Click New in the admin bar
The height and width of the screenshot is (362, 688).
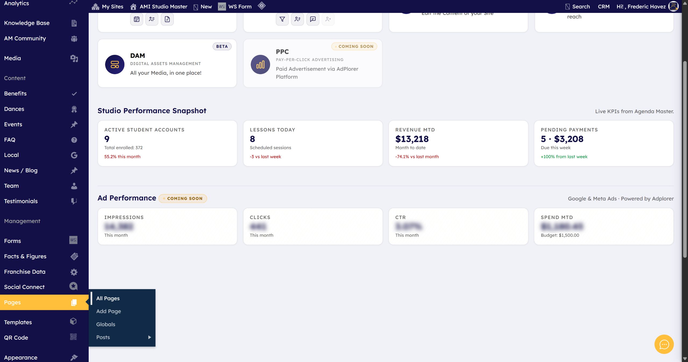[203, 6]
